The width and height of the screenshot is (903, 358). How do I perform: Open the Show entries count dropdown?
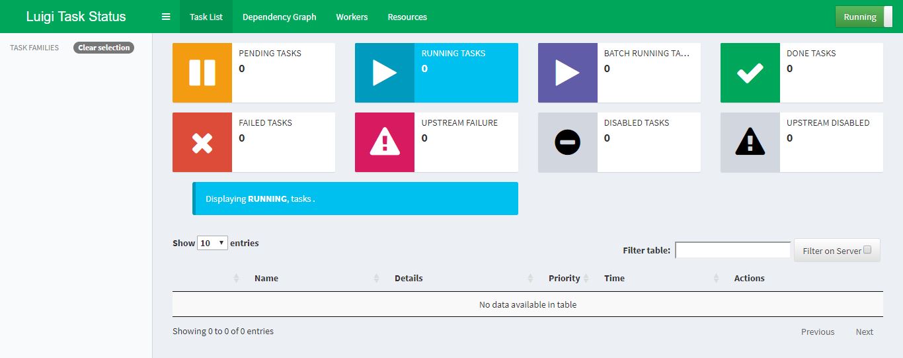(x=212, y=243)
